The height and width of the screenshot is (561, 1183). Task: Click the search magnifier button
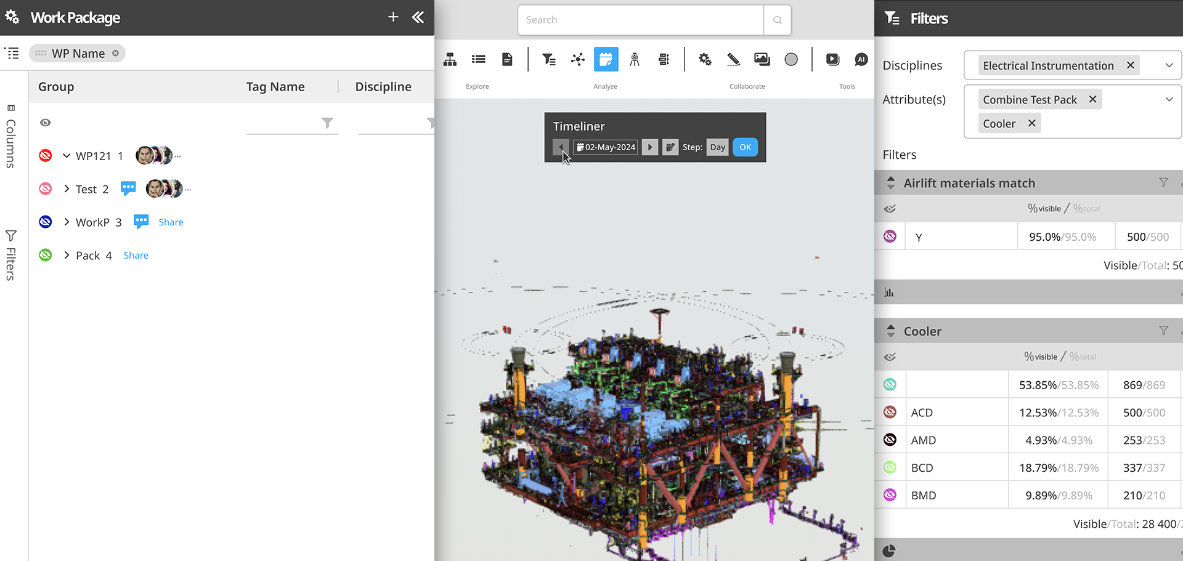pyautogui.click(x=777, y=20)
